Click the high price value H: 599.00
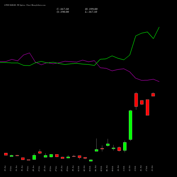Viewport: 177px width, 177px height. click(x=91, y=9)
